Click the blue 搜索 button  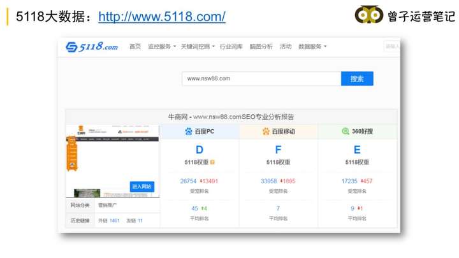[x=357, y=79]
